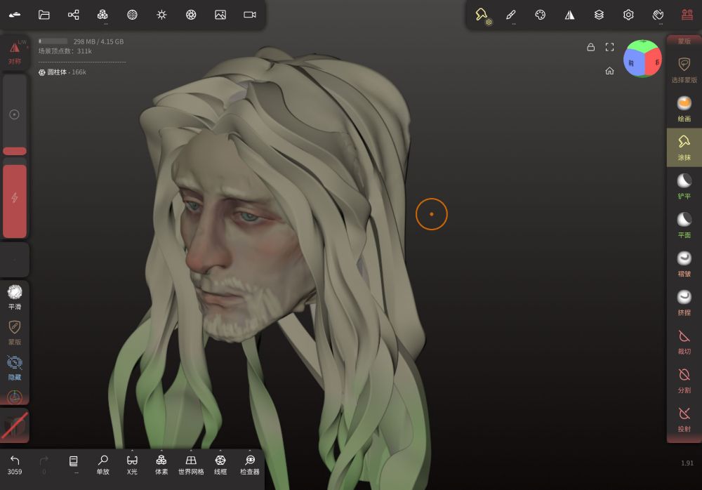Select the 投射 project tool
Viewport: 702px width, 490px height.
(684, 419)
